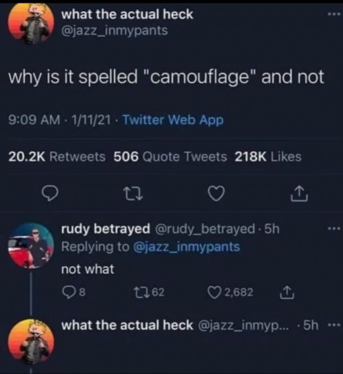This screenshot has height=374, width=343.
Task: View the 506 Quote Tweets
Action: point(170,157)
